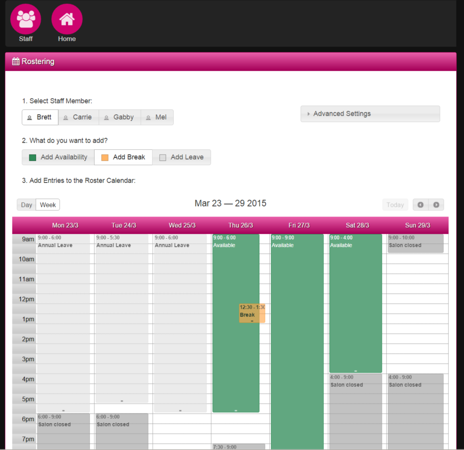The height and width of the screenshot is (450, 464).
Task: Go to Home using the house icon
Action: pos(67,19)
